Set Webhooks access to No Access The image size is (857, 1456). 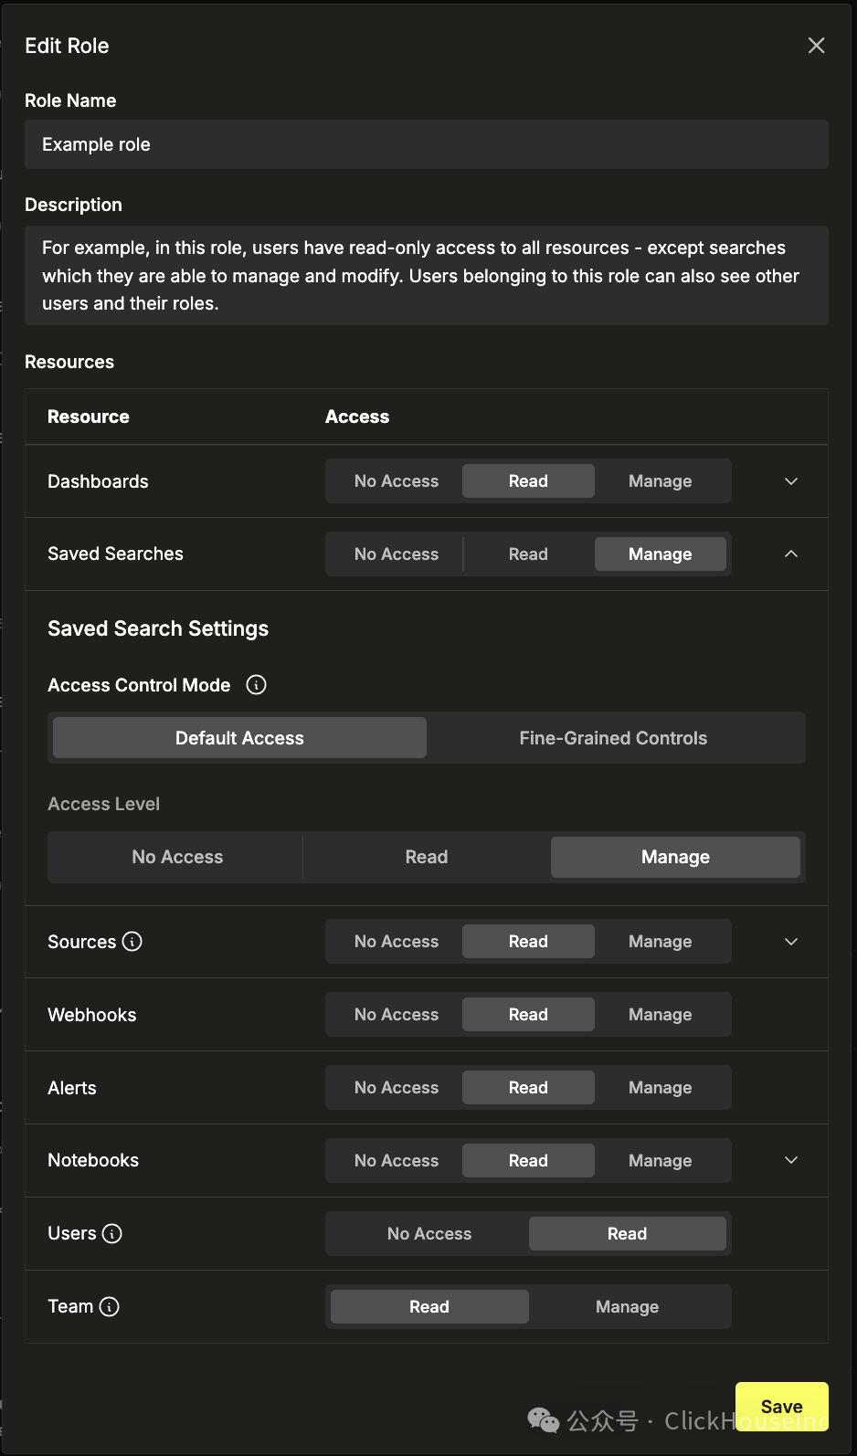pos(397,1015)
